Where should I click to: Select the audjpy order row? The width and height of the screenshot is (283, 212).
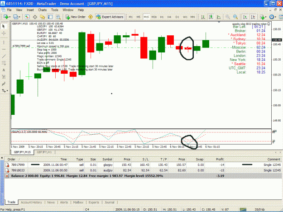143,170
